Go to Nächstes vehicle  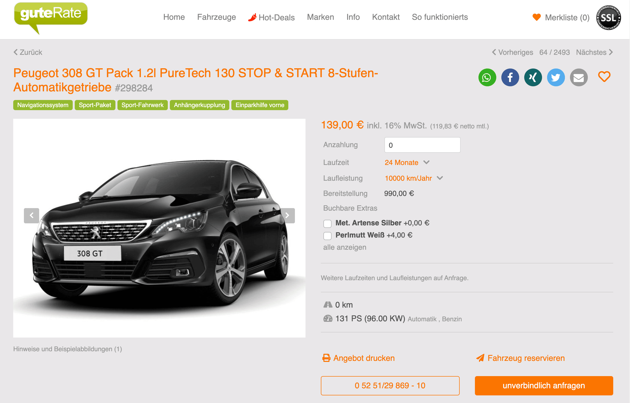pos(595,52)
